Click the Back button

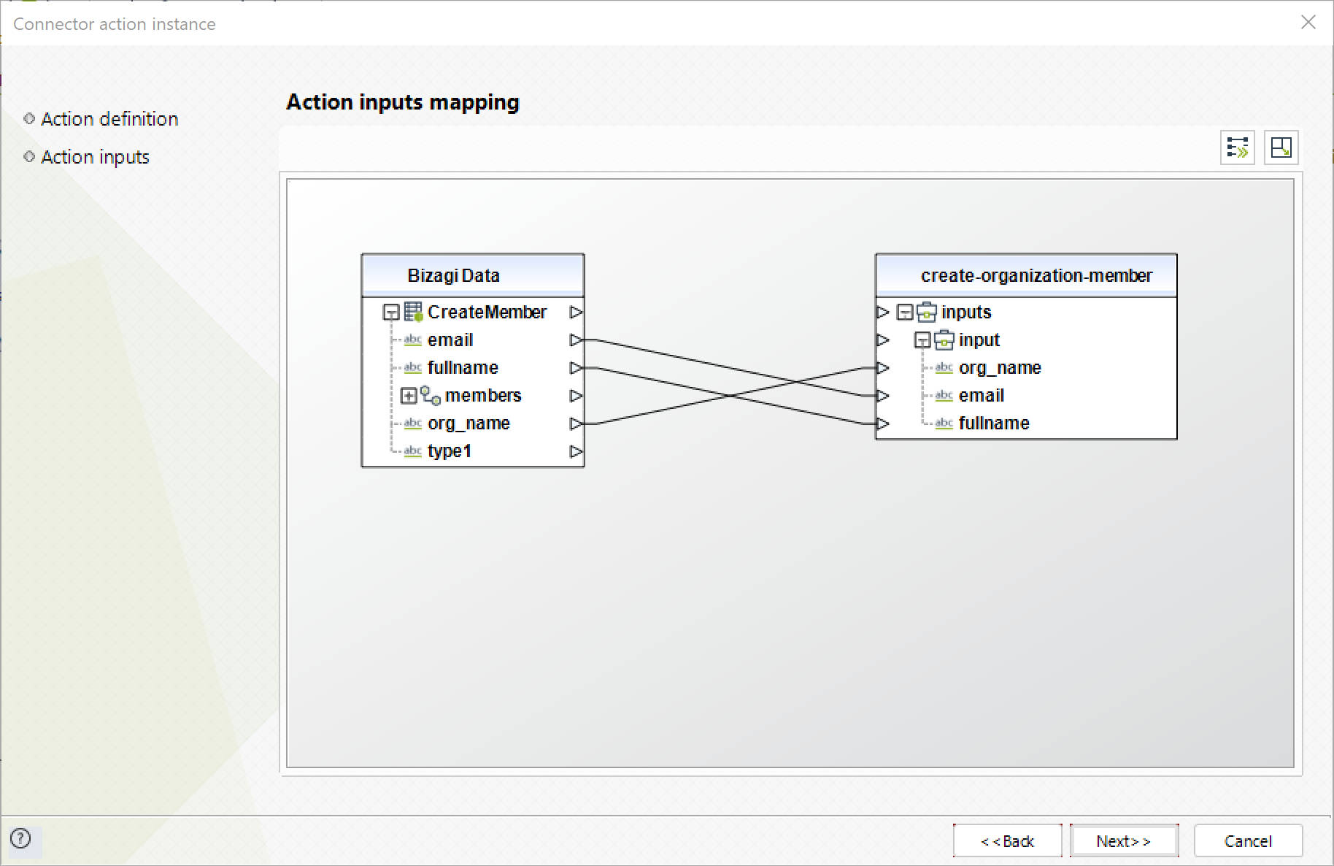pyautogui.click(x=1007, y=841)
